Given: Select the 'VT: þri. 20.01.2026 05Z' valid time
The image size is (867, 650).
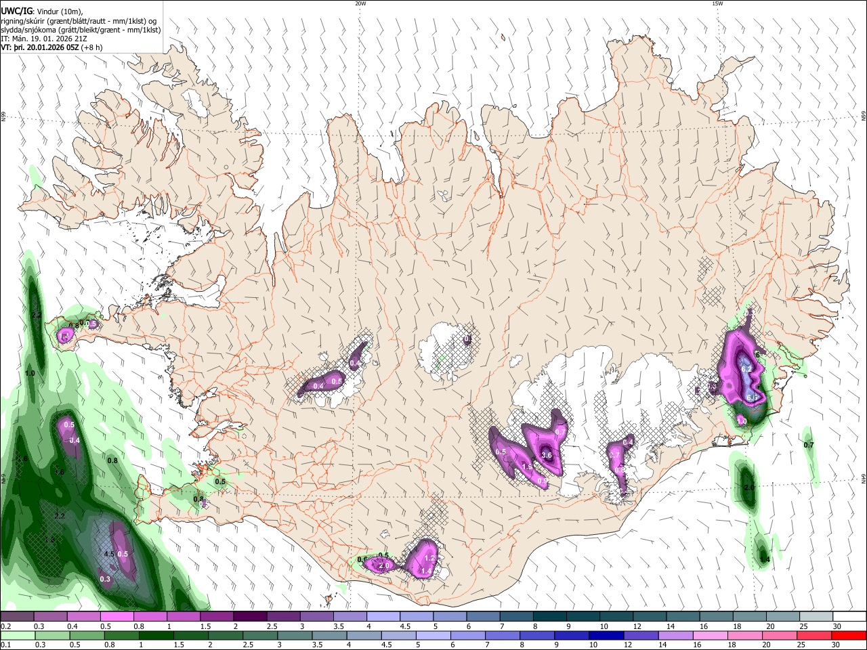Looking at the screenshot, I should click(39, 47).
